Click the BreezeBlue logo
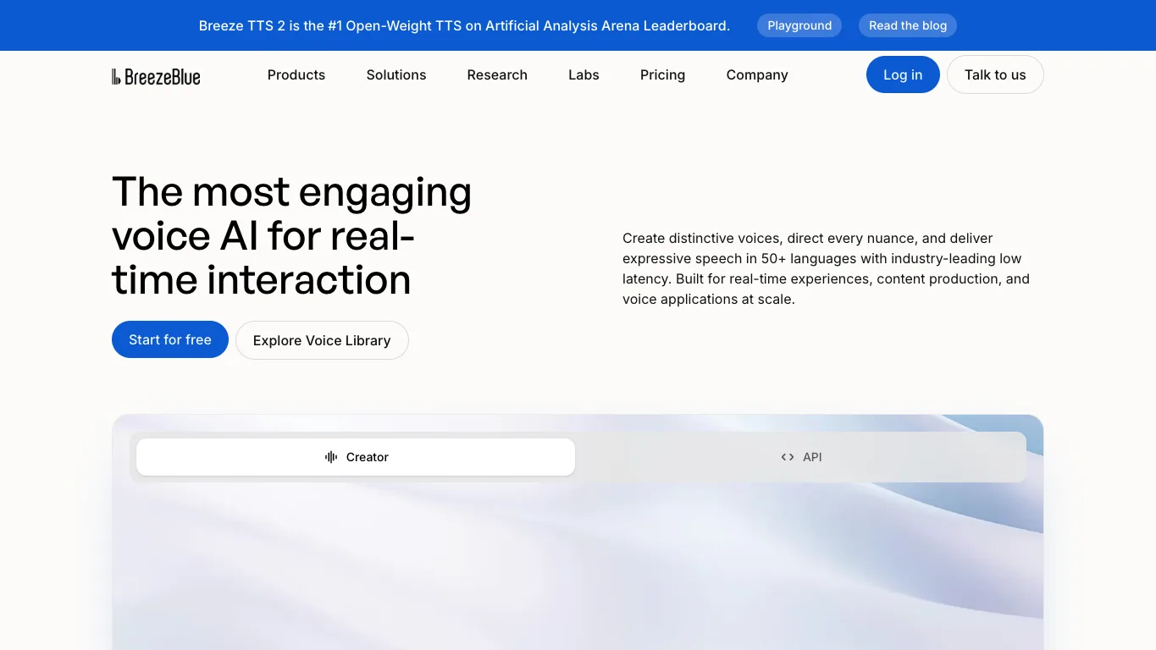This screenshot has height=650, width=1156. 156,76
